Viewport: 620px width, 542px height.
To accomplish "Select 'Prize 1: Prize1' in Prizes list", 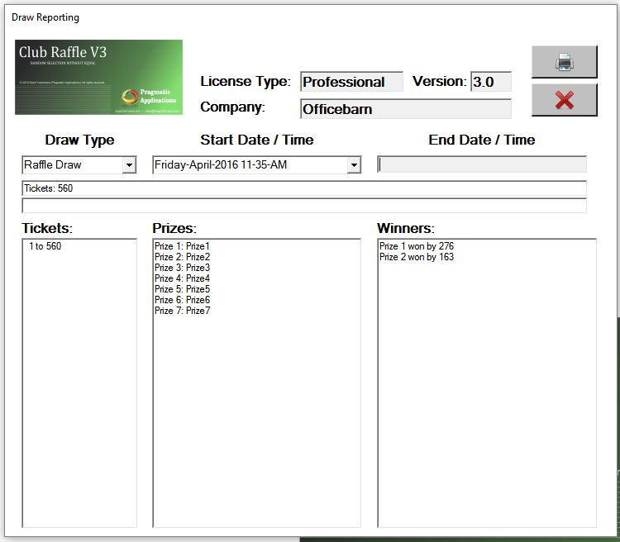I will [x=182, y=246].
